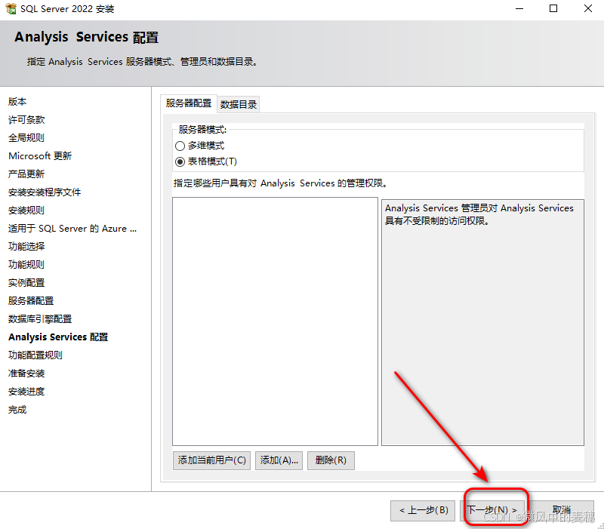Close the SQL Server 2022 安装 window
This screenshot has width=604, height=529.
[x=588, y=8]
